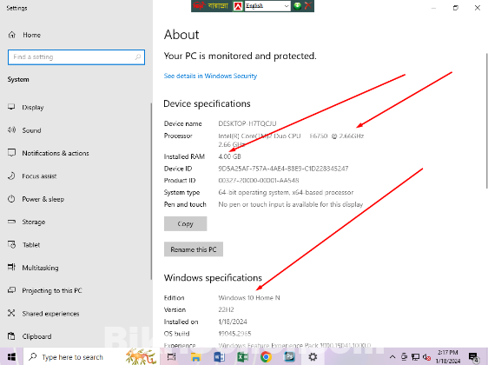Screen dimensions: 488x365
Task: Select the Installed RAM value 4.00 GB
Action: 230,156
